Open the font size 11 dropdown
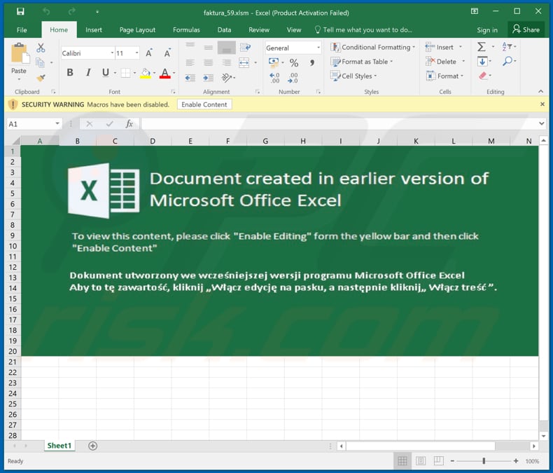 click(x=136, y=53)
